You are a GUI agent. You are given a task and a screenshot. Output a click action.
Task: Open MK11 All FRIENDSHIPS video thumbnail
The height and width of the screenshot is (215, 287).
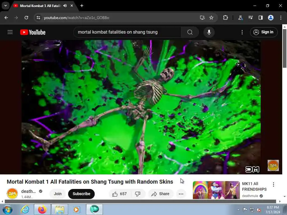(216, 190)
